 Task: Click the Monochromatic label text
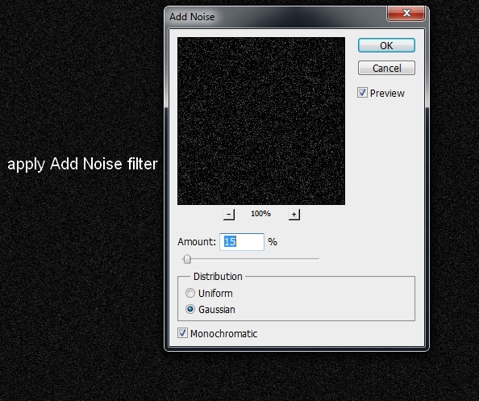point(223,333)
